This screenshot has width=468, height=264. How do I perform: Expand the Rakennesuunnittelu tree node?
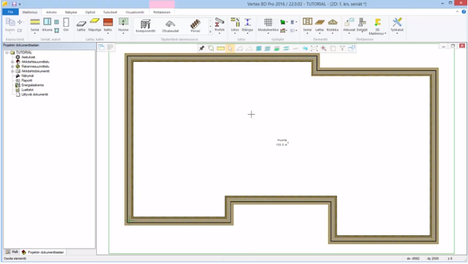click(x=12, y=66)
